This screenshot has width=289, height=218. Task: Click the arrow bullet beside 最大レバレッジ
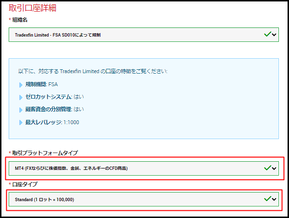(21, 122)
